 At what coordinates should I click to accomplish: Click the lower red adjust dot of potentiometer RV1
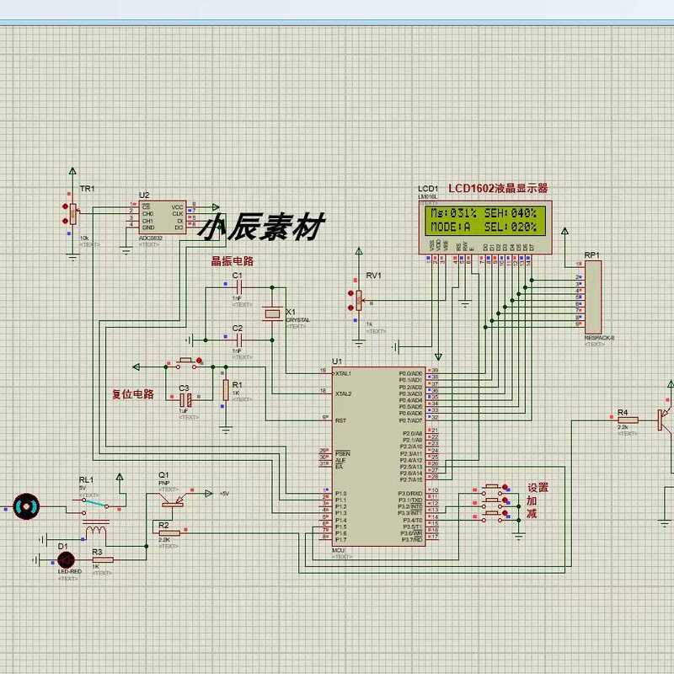tap(350, 308)
